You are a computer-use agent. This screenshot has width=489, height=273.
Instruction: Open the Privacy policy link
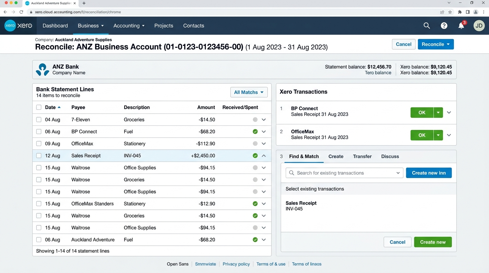(236, 264)
